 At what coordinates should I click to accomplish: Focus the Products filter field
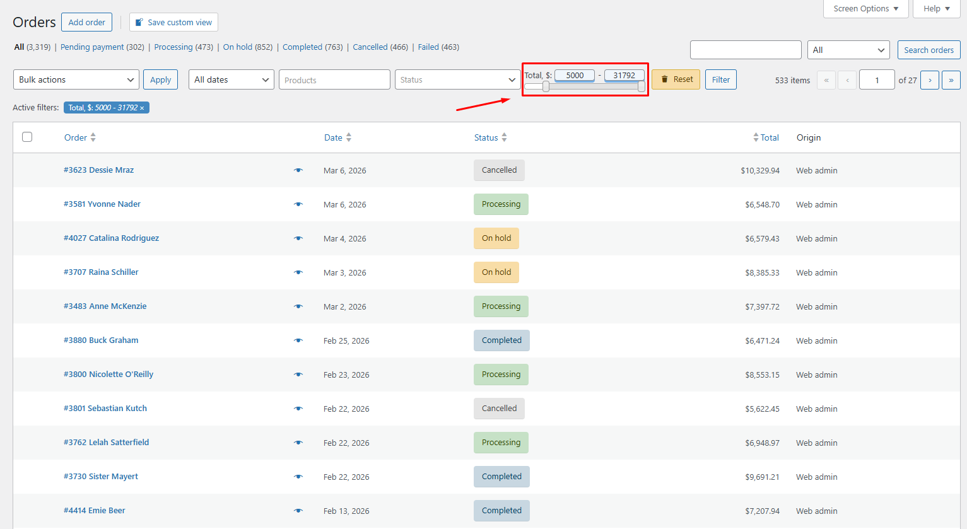(334, 79)
